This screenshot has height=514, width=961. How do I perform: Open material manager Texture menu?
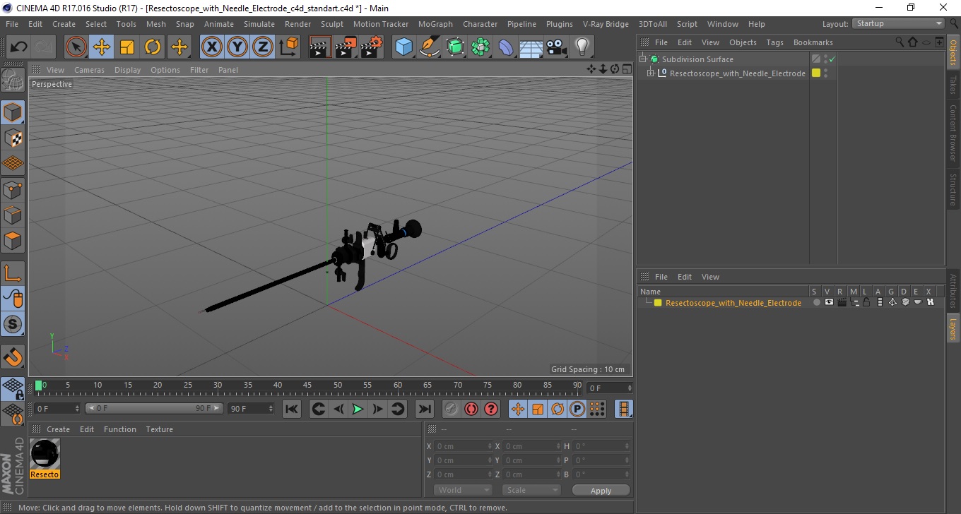(x=159, y=429)
